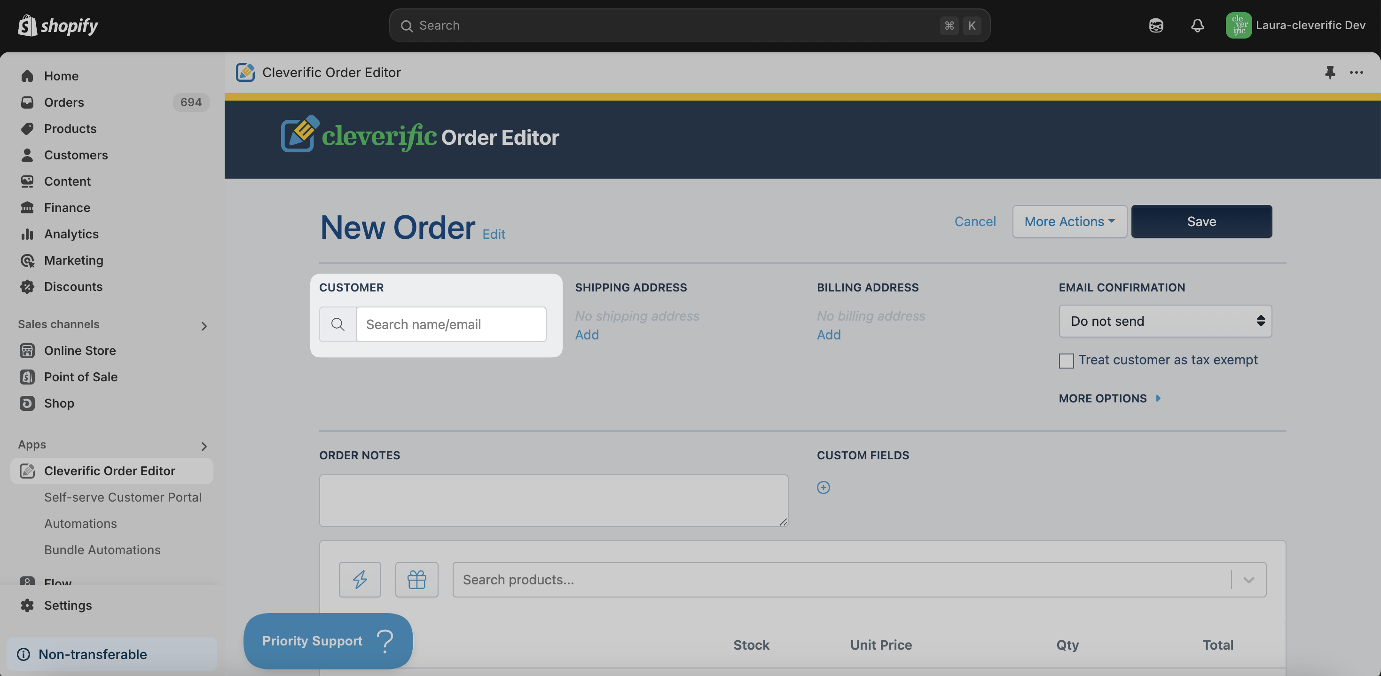Click inside the Order Notes text area

click(x=553, y=500)
